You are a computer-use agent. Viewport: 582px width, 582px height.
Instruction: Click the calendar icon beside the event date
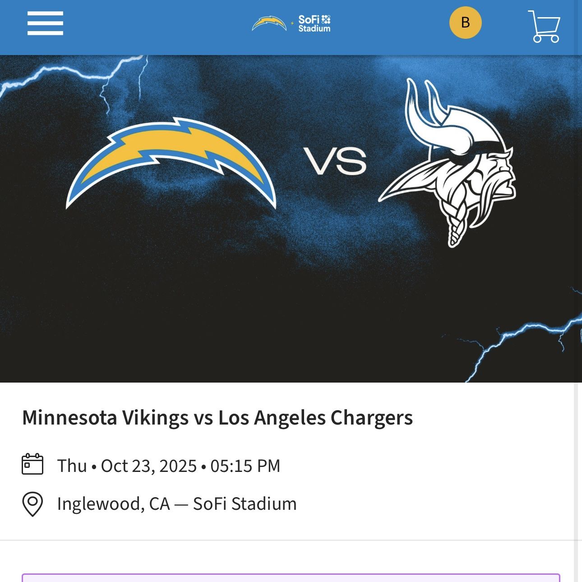tap(32, 466)
